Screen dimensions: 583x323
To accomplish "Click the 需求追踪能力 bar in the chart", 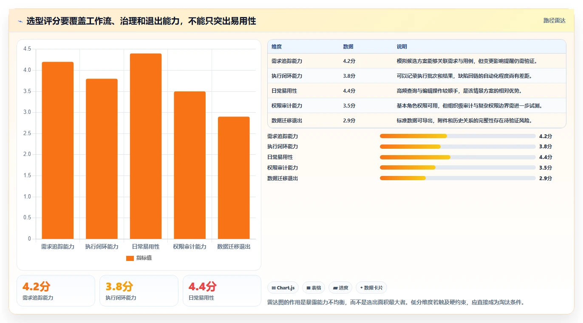I will tap(58, 150).
